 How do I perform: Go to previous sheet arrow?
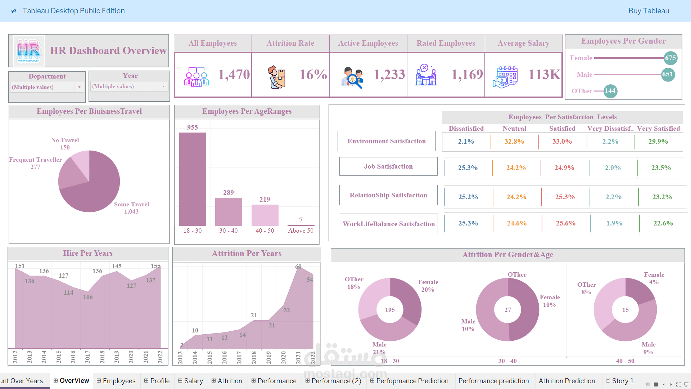(664, 384)
